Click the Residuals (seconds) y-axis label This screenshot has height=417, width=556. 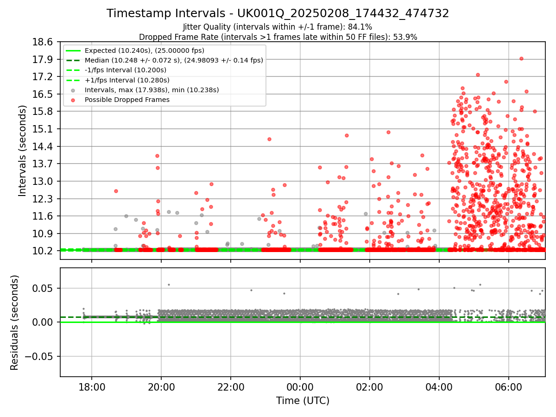14,322
